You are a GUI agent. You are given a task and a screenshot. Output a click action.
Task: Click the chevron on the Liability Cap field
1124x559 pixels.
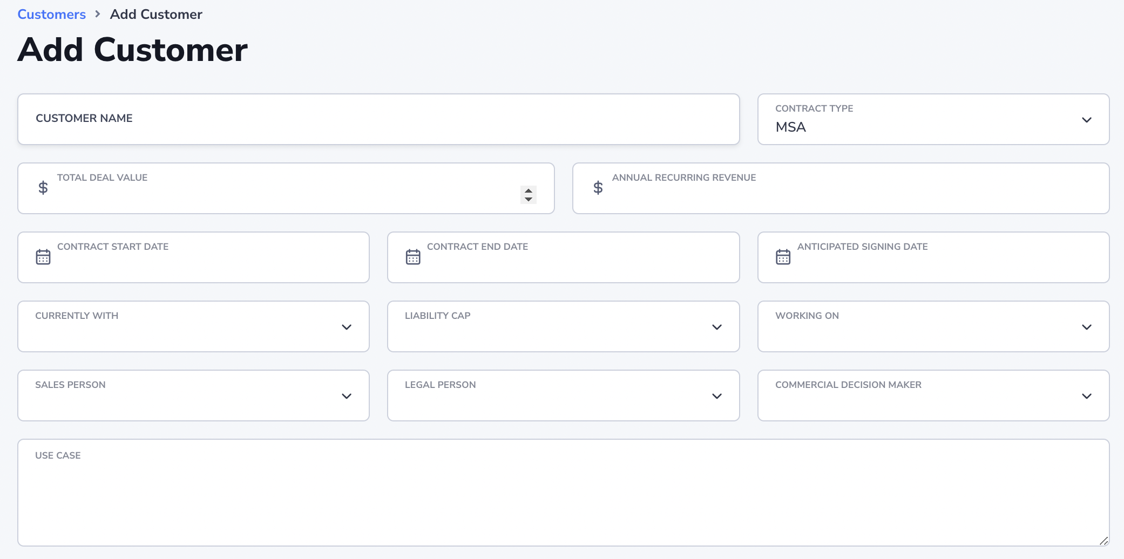[717, 327]
